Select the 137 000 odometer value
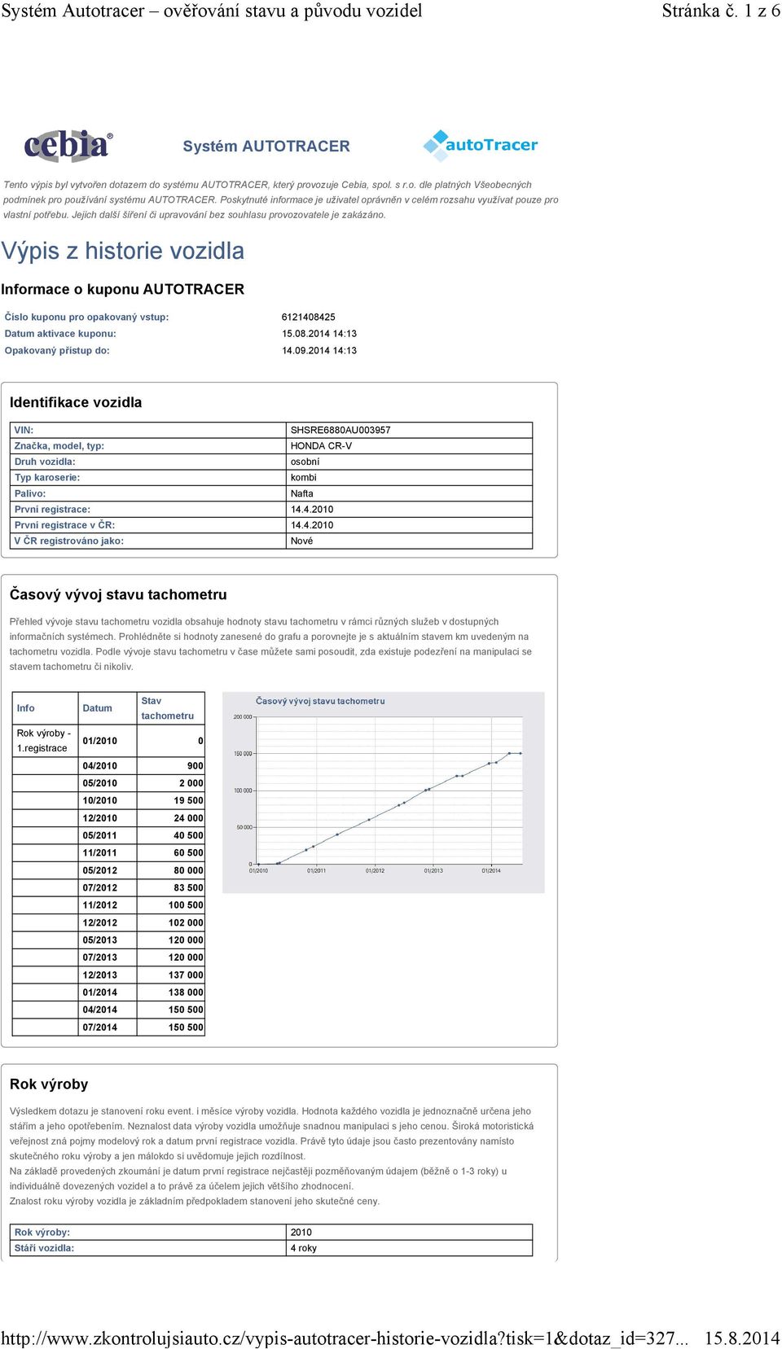This screenshot has width=782, height=1349. [186, 975]
